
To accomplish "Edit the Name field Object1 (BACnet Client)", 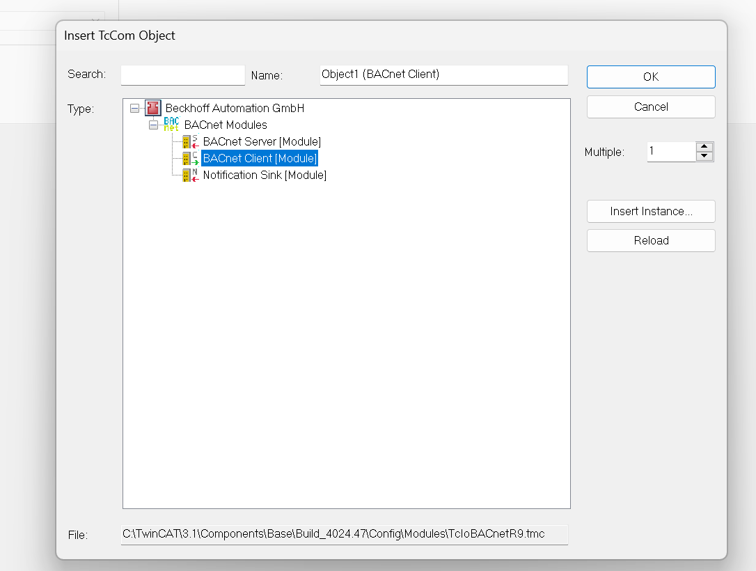I will coord(443,75).
